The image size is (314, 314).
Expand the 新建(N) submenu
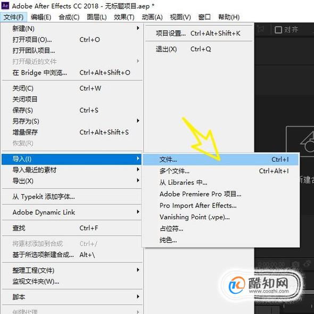click(x=72, y=28)
